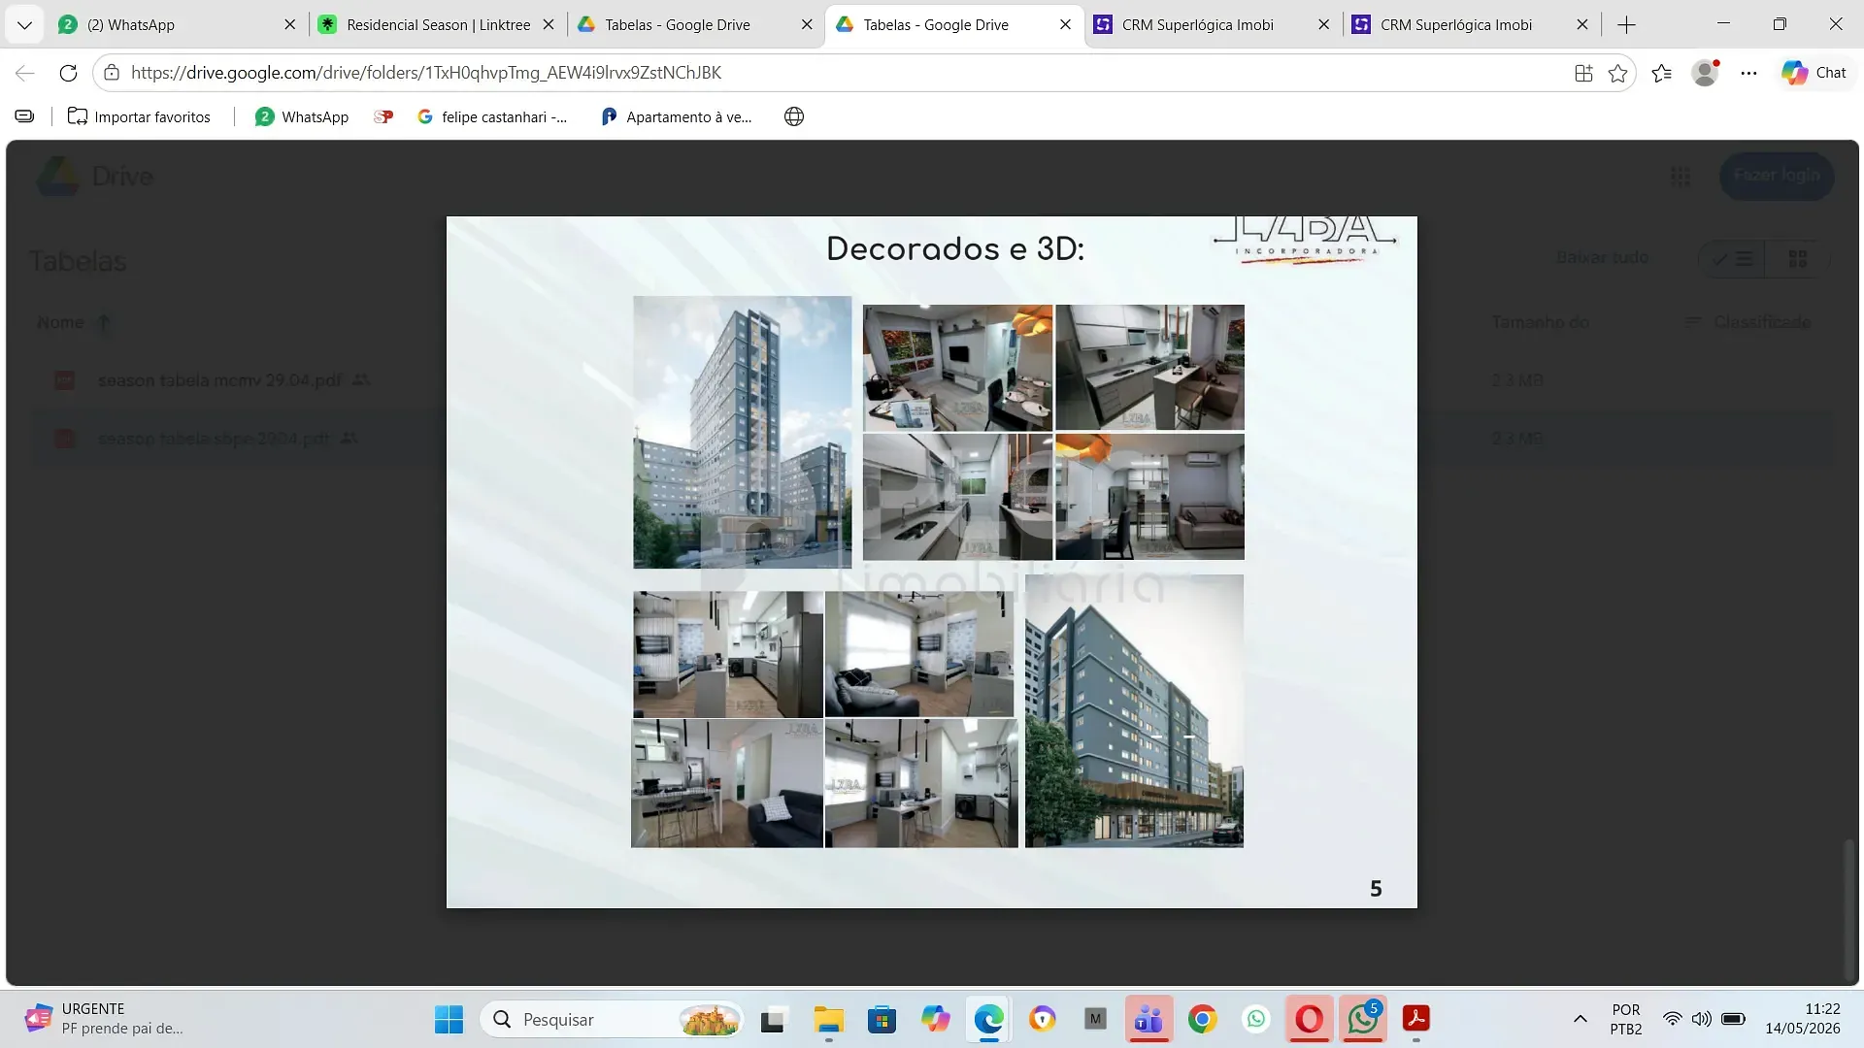Screen dimensions: 1864x1048
Task: Open the red SP bookmark icon
Action: pyautogui.click(x=383, y=117)
